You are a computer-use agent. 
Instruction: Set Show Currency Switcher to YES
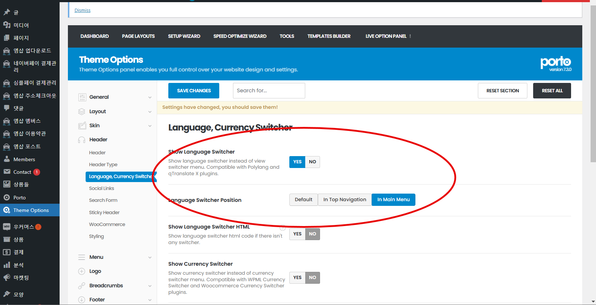tap(297, 278)
